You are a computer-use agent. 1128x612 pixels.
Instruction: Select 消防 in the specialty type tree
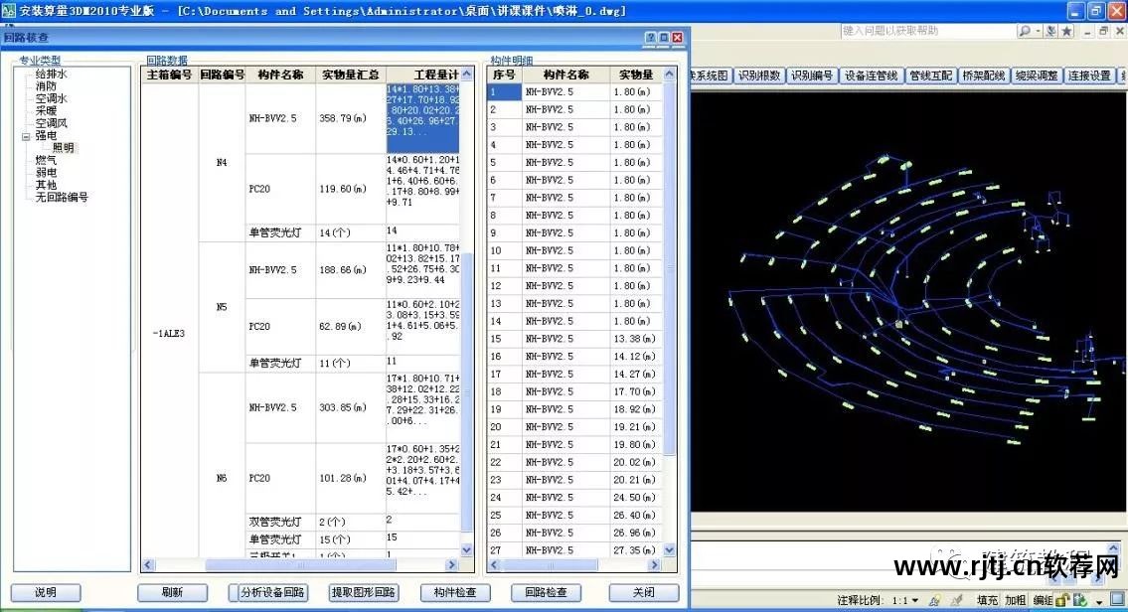point(46,86)
